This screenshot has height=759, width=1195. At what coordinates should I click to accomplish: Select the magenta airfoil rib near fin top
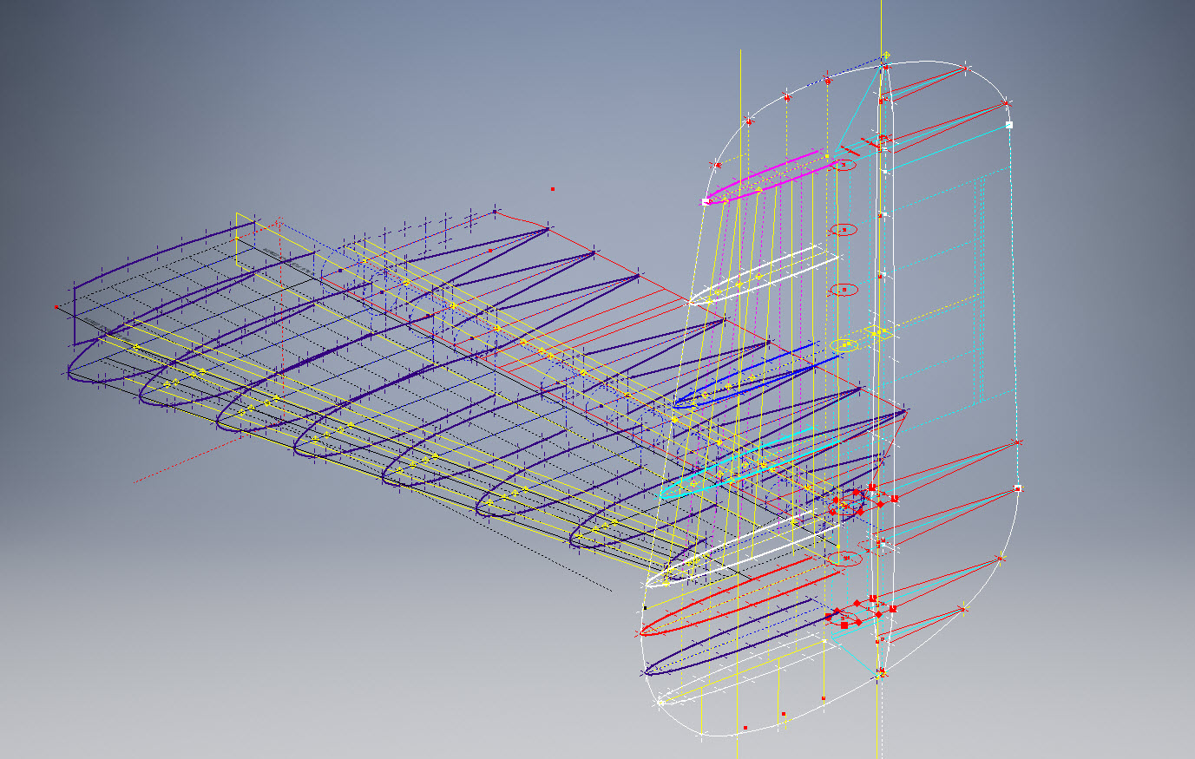764,176
